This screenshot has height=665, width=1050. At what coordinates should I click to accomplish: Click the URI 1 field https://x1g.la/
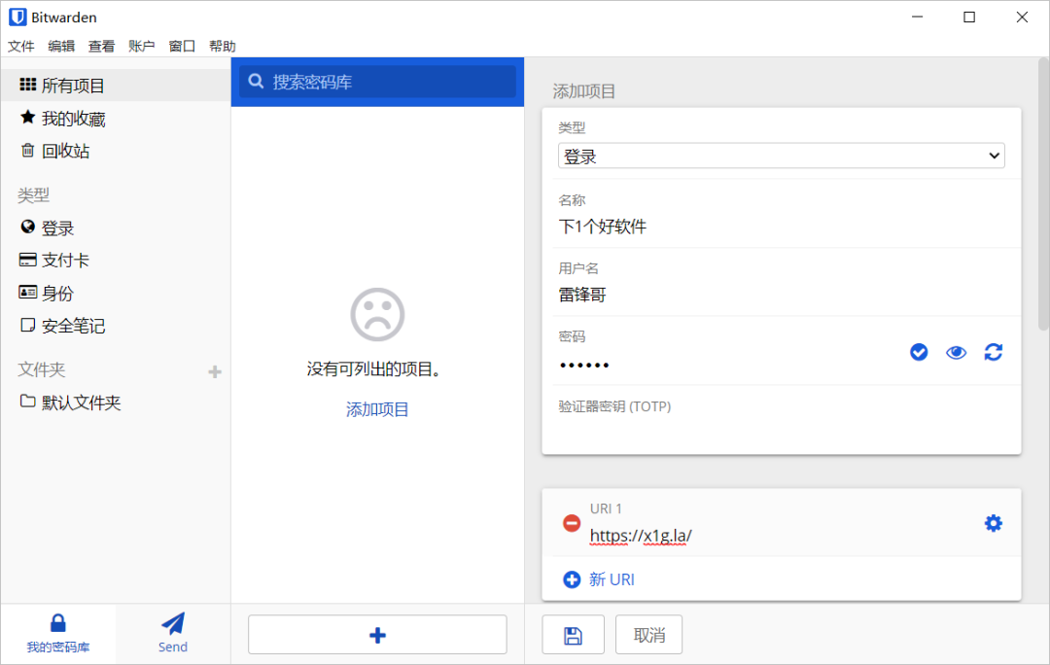pyautogui.click(x=780, y=536)
